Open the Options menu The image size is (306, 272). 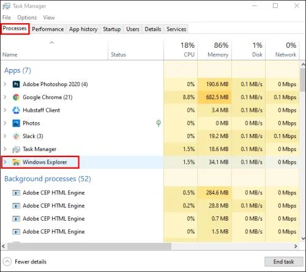tap(27, 18)
